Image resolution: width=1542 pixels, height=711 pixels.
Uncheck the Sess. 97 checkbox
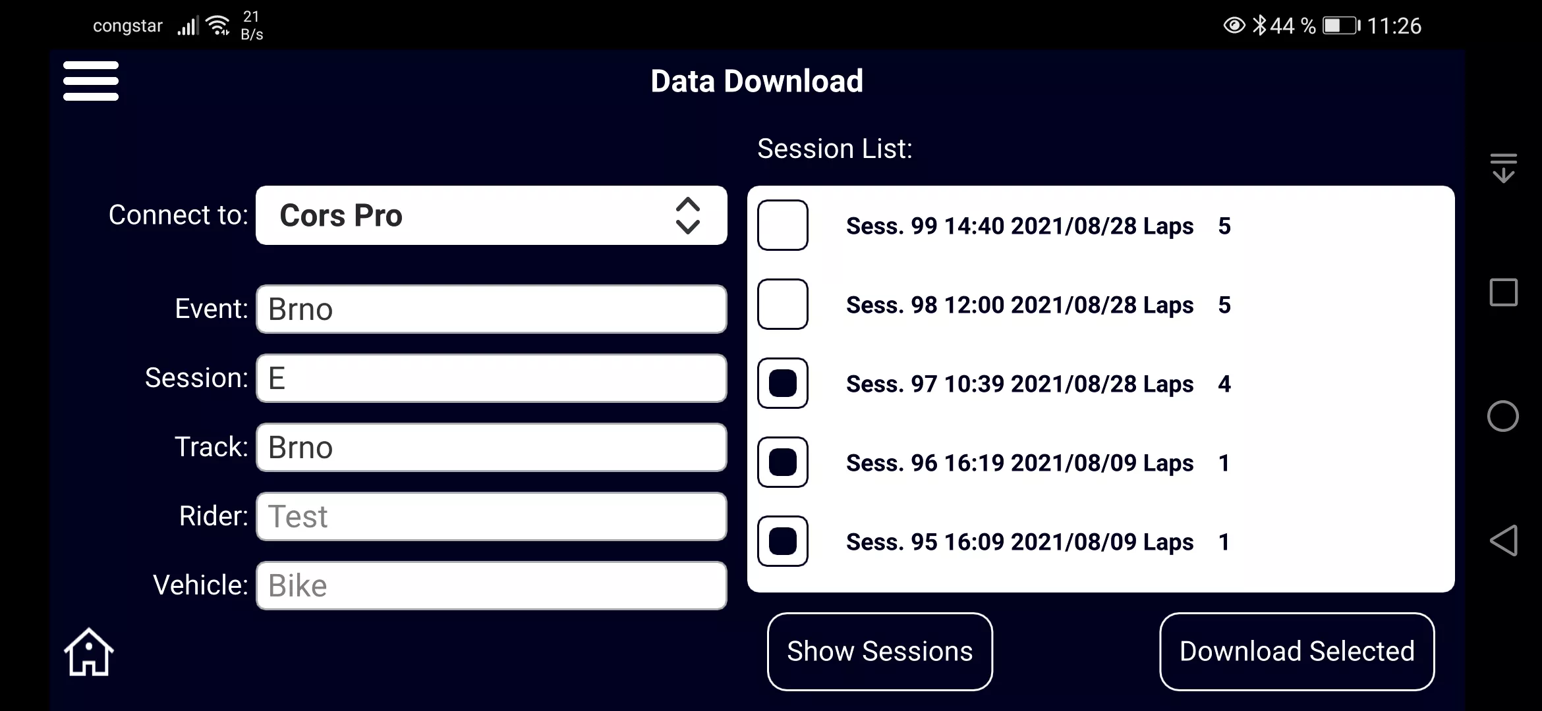(783, 383)
